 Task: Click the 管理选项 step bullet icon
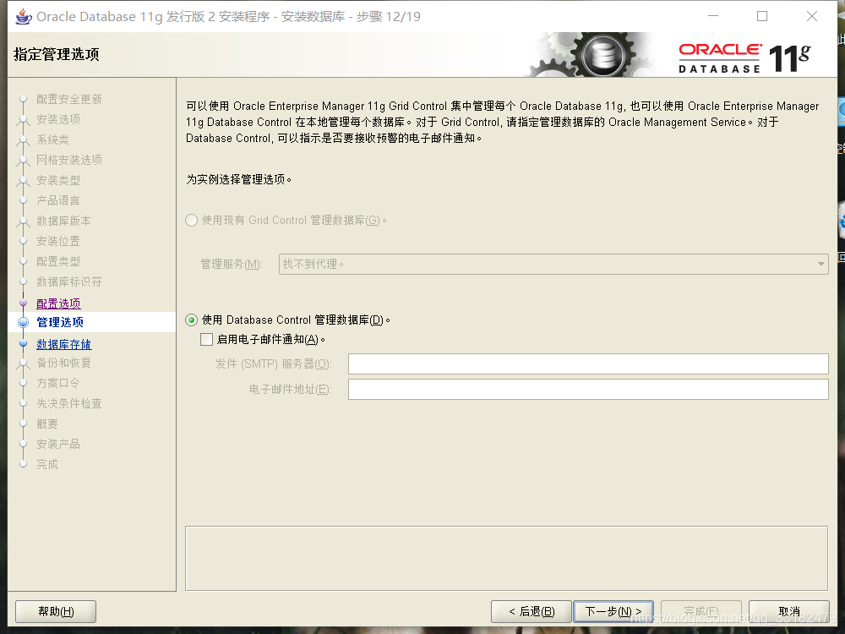[23, 322]
